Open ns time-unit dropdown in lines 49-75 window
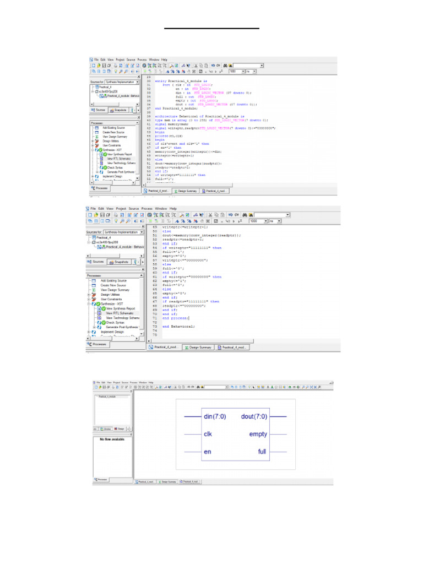This screenshot has height=564, width=423. 279,221
